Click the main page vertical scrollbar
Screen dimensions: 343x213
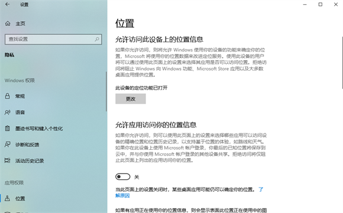pos(342,63)
